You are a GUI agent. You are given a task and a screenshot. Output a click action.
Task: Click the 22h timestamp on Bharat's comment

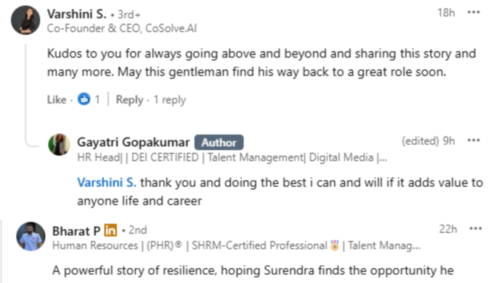tap(448, 229)
